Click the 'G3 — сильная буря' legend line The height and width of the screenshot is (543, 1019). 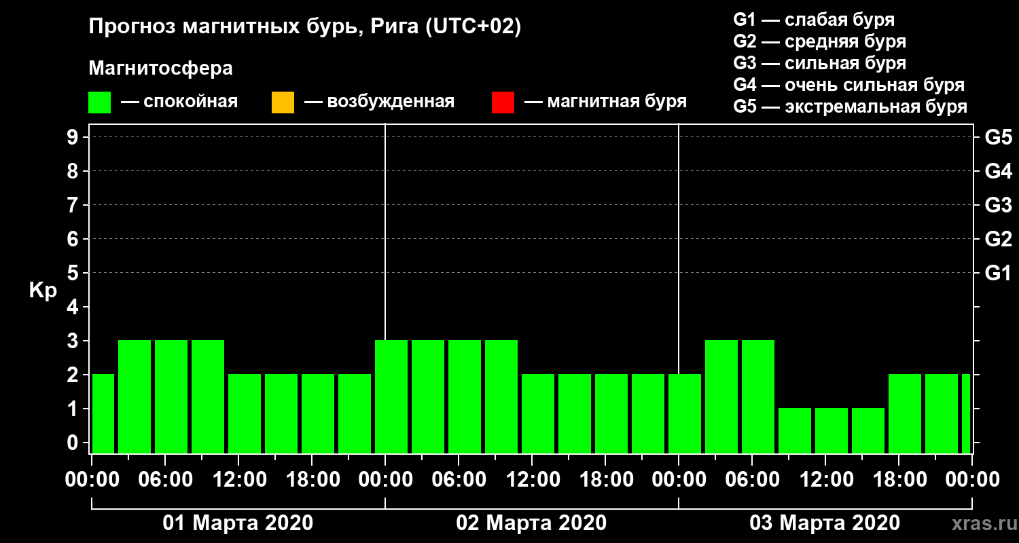820,63
